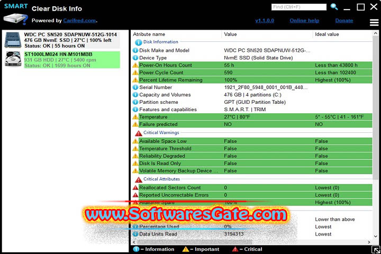Image resolution: width=381 pixels, height=254 pixels.
Task: Select the Power-On Hours Count row label
Action: pyautogui.click(x=166, y=66)
